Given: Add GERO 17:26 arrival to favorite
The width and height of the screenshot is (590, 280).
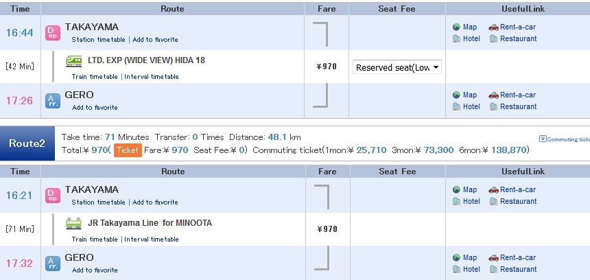Looking at the screenshot, I should tap(95, 108).
